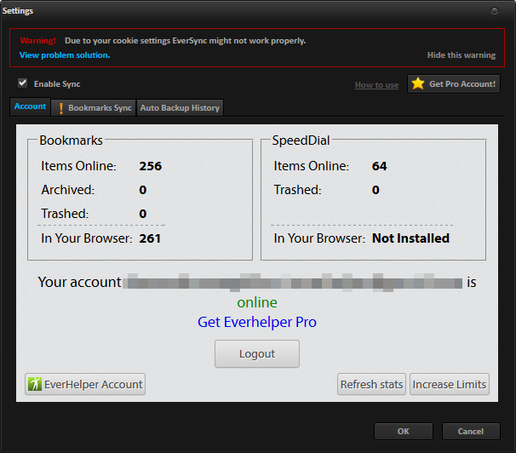
Task: Dismiss the dialog with Cancel
Action: point(471,432)
